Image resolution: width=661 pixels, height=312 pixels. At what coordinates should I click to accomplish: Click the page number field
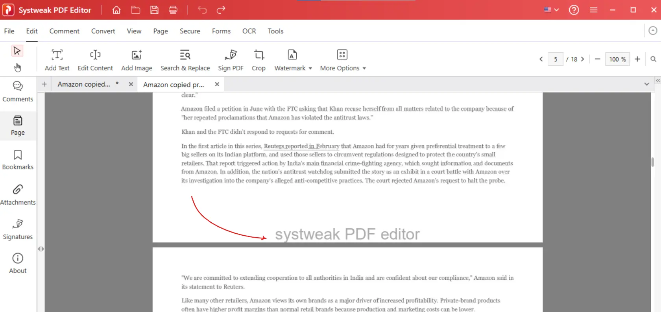point(555,59)
